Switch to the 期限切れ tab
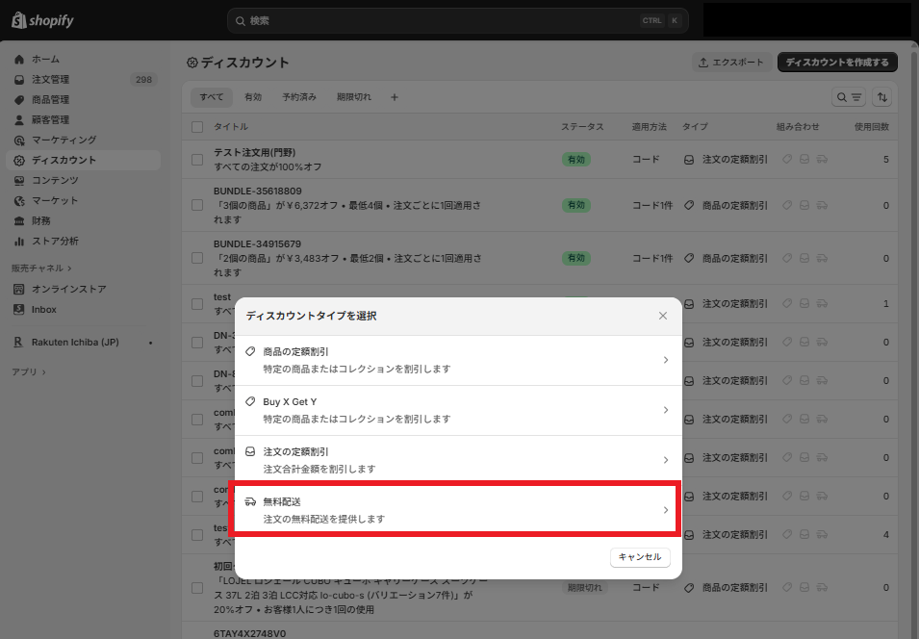 point(354,97)
